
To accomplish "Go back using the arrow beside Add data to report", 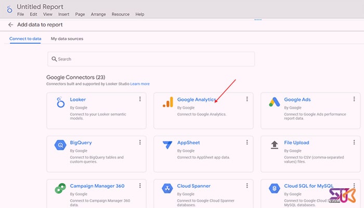I will tap(10, 24).
